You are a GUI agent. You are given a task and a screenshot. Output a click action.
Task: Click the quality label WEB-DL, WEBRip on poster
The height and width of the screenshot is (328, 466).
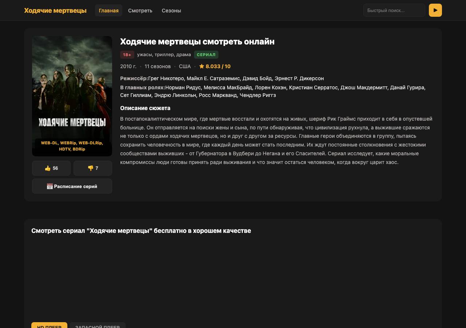(x=72, y=146)
